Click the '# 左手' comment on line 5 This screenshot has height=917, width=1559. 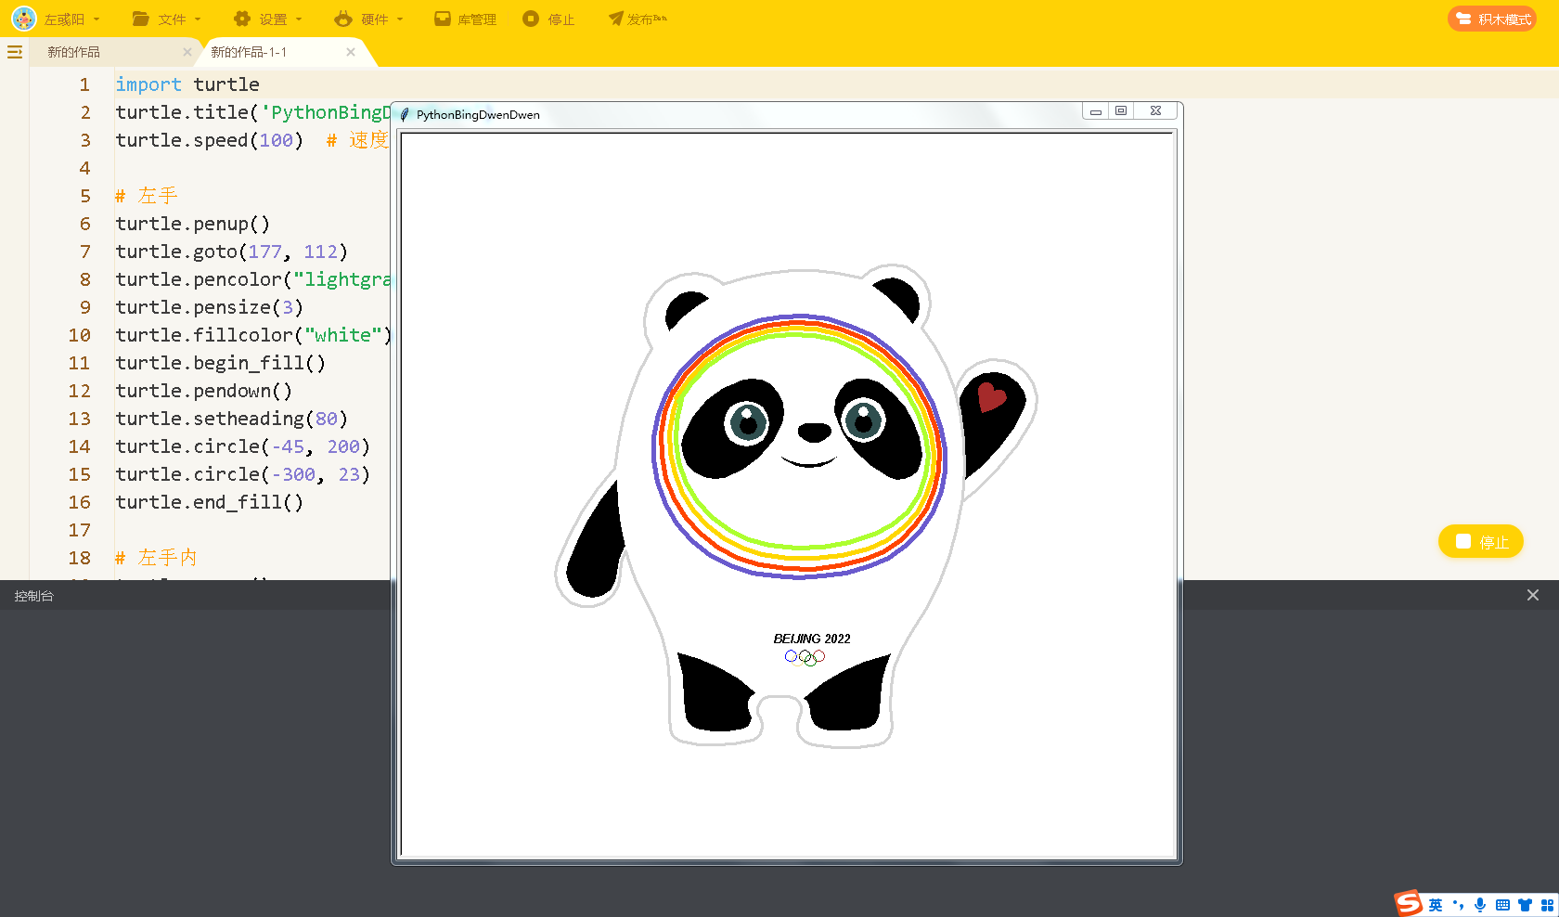click(147, 196)
